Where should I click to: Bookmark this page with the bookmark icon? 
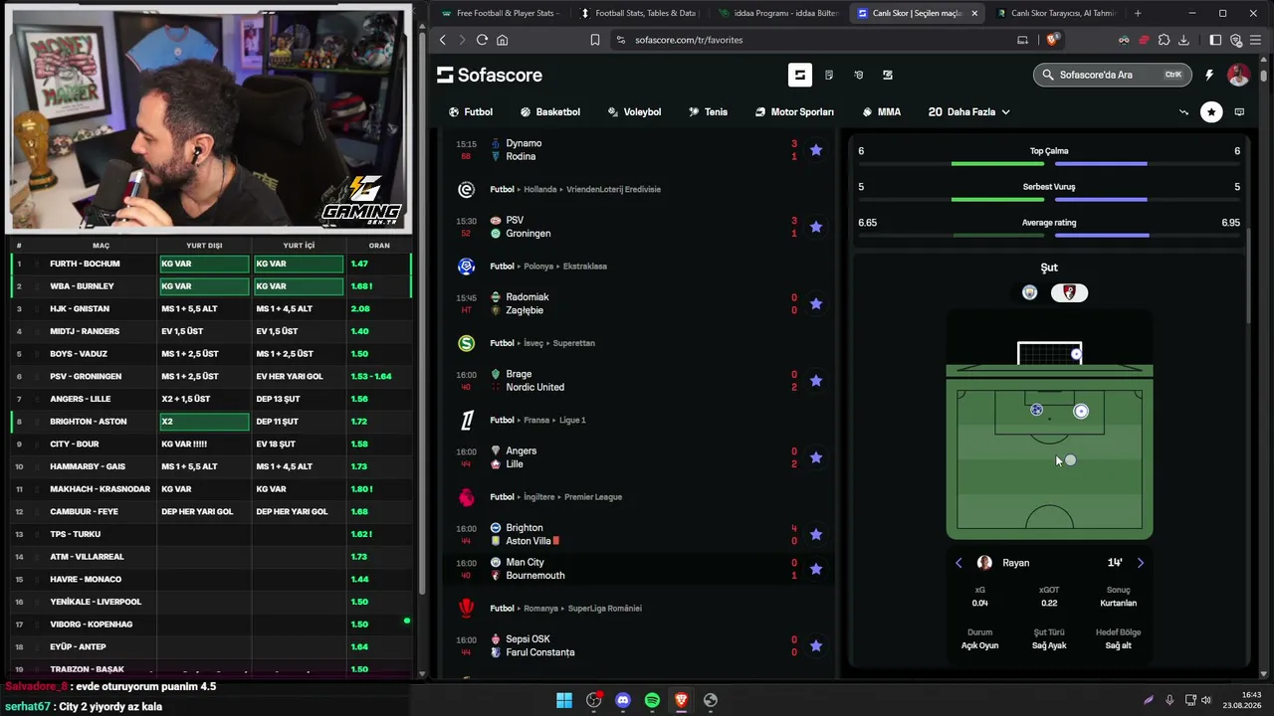point(594,40)
